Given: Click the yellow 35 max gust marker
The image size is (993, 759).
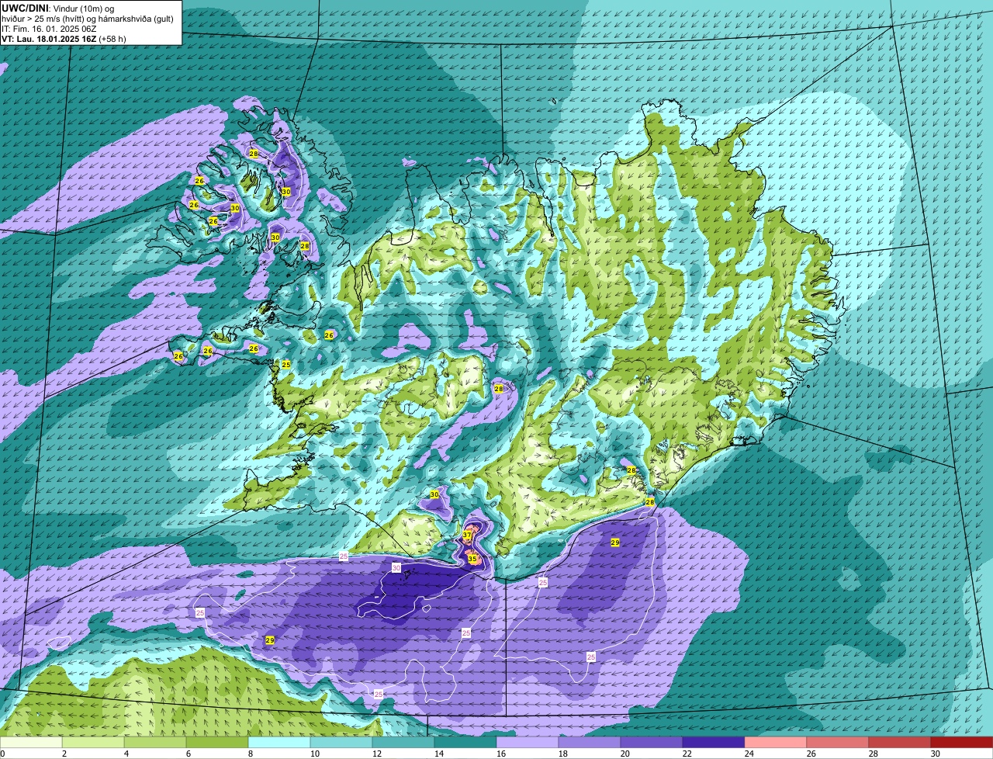Looking at the screenshot, I should point(472,559).
